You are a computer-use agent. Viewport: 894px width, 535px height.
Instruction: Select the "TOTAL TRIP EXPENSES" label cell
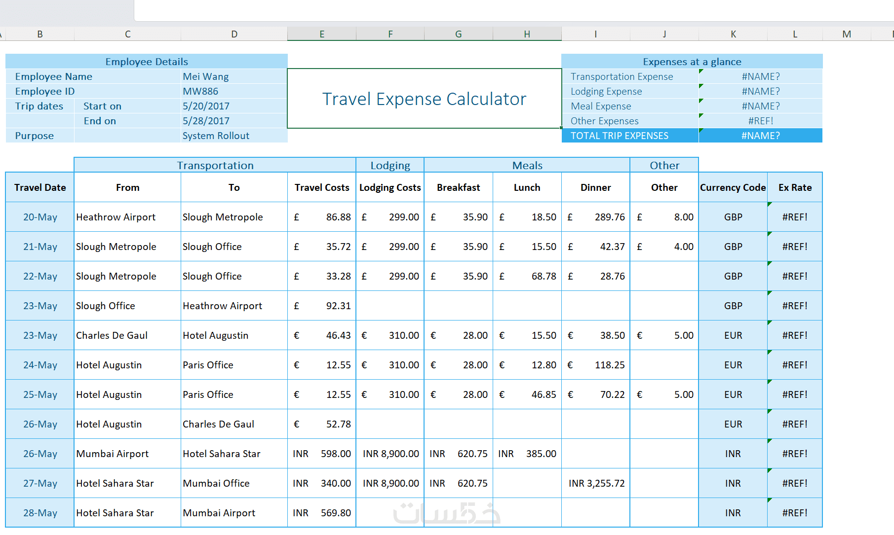[630, 136]
